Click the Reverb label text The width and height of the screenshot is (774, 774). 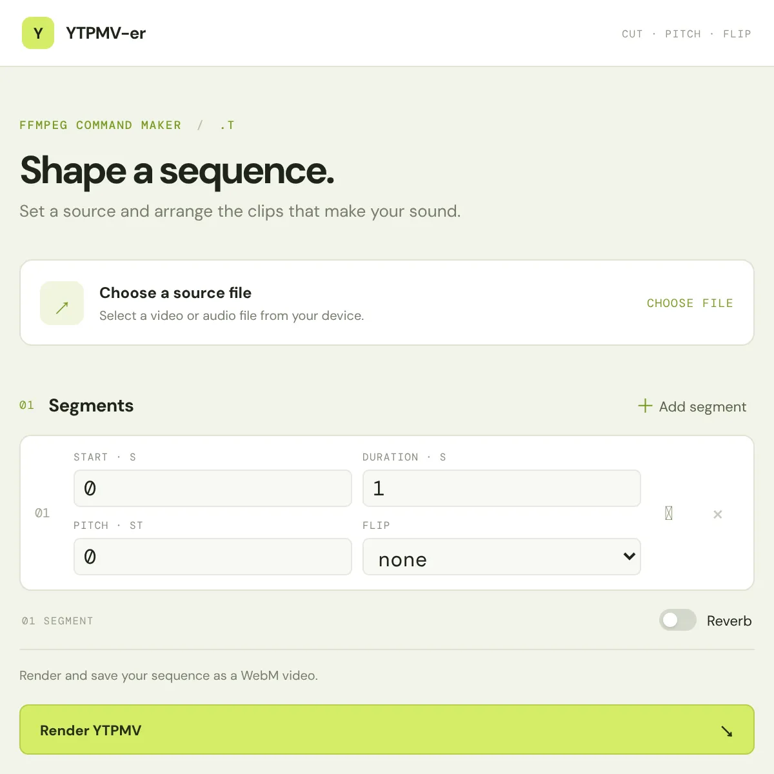tap(729, 620)
